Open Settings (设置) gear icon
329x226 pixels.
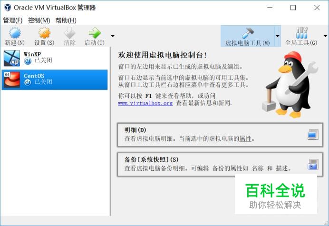pos(44,33)
